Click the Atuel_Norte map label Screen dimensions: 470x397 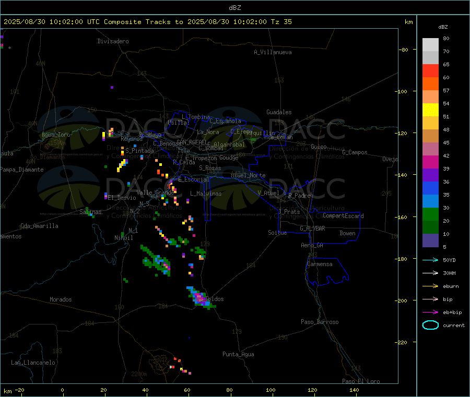pos(248,175)
